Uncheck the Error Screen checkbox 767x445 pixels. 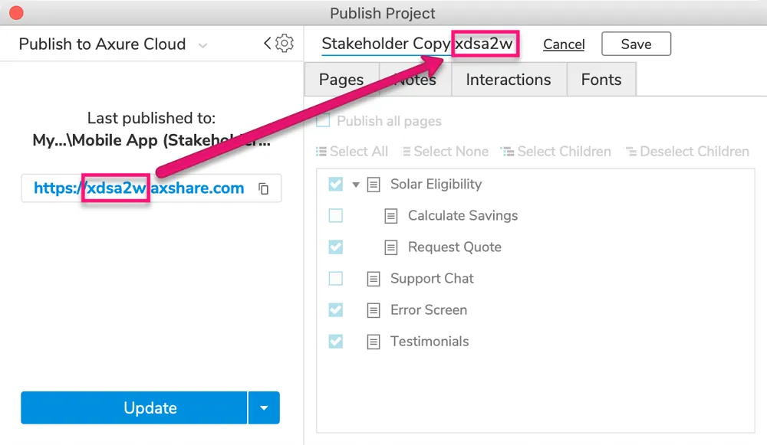[336, 310]
